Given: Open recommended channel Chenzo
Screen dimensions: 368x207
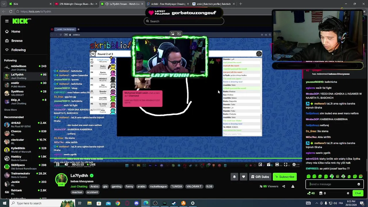Looking at the screenshot, I should (x=25, y=133).
